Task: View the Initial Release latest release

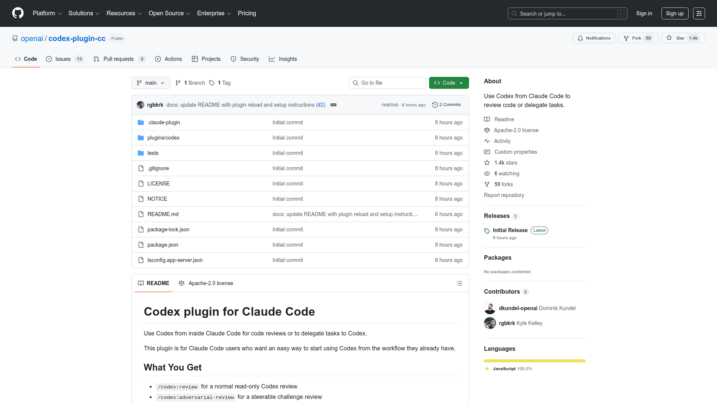Action: coord(510,230)
